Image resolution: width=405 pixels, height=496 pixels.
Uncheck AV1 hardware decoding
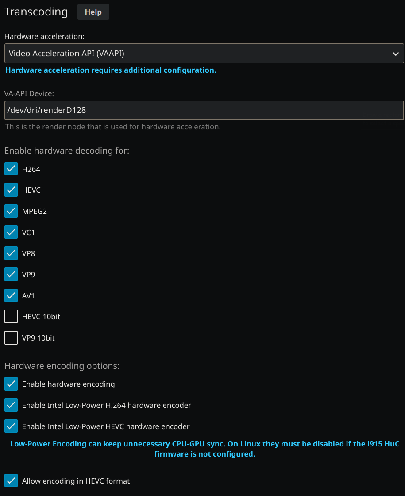click(x=11, y=295)
